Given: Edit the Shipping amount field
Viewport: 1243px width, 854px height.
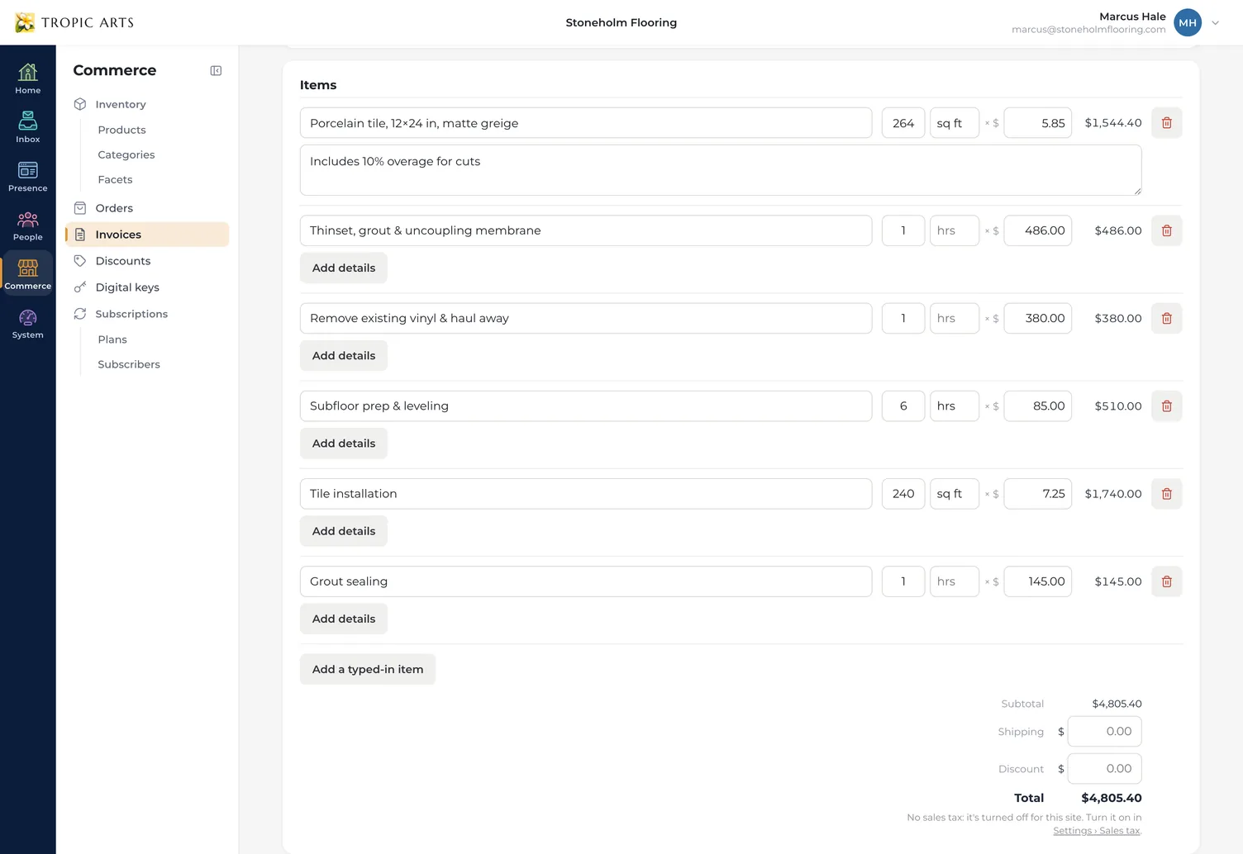Looking at the screenshot, I should coord(1105,732).
